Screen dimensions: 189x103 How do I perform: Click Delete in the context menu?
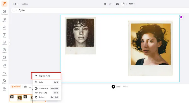click(42, 97)
